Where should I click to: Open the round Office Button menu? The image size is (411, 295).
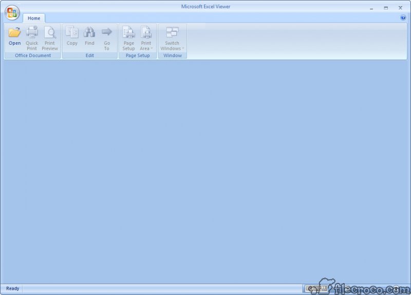pos(12,12)
